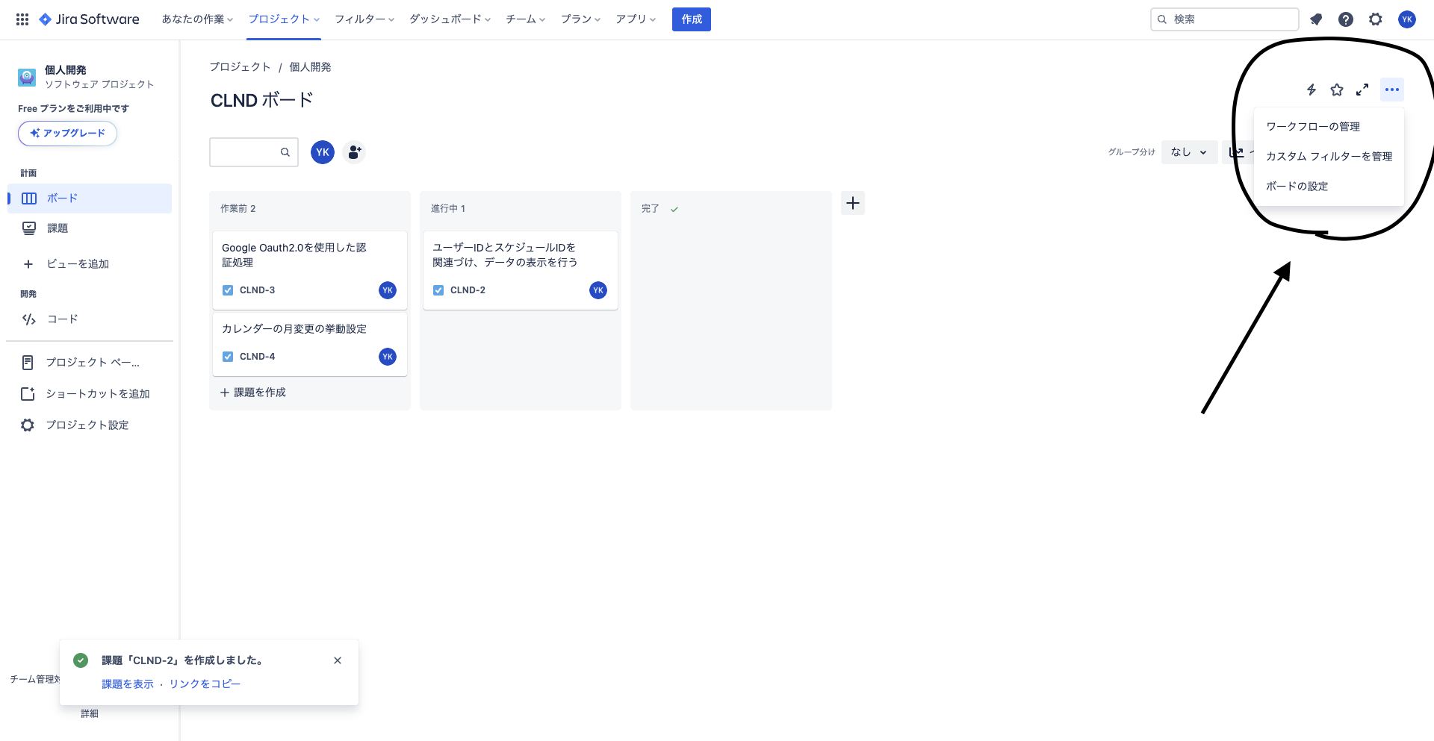Open Google Oauth2.0 issue card

pyautogui.click(x=310, y=270)
